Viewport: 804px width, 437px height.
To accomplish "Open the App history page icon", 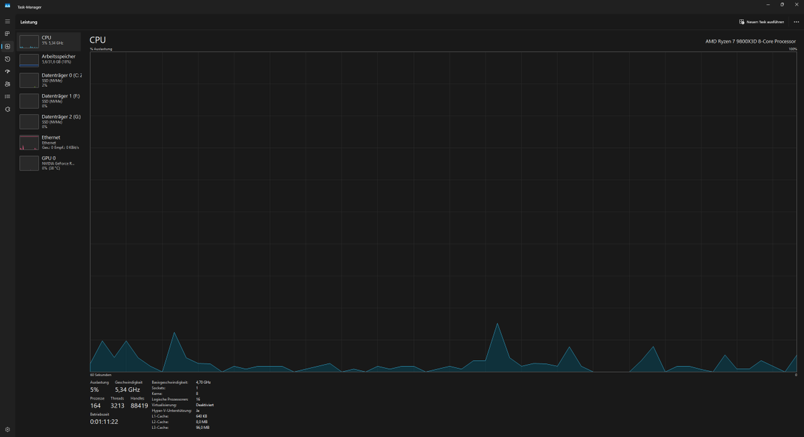I will pos(7,59).
